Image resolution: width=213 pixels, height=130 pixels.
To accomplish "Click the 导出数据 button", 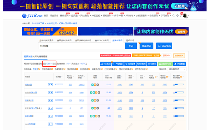I will (x=179, y=64).
